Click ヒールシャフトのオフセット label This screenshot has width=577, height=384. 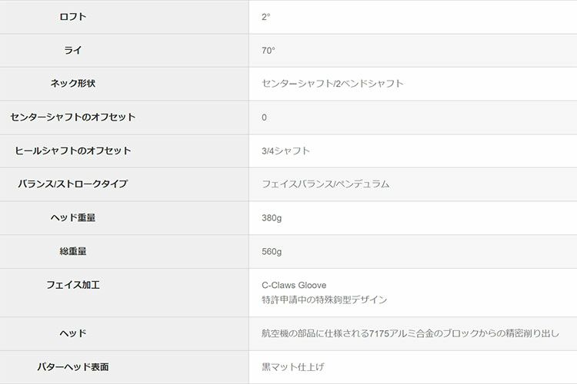click(73, 151)
